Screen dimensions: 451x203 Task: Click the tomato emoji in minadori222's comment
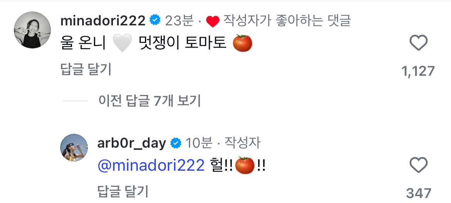coord(242,43)
